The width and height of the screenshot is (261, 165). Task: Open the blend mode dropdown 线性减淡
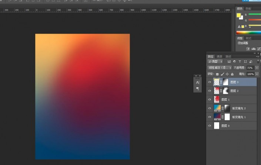[x=220, y=68]
